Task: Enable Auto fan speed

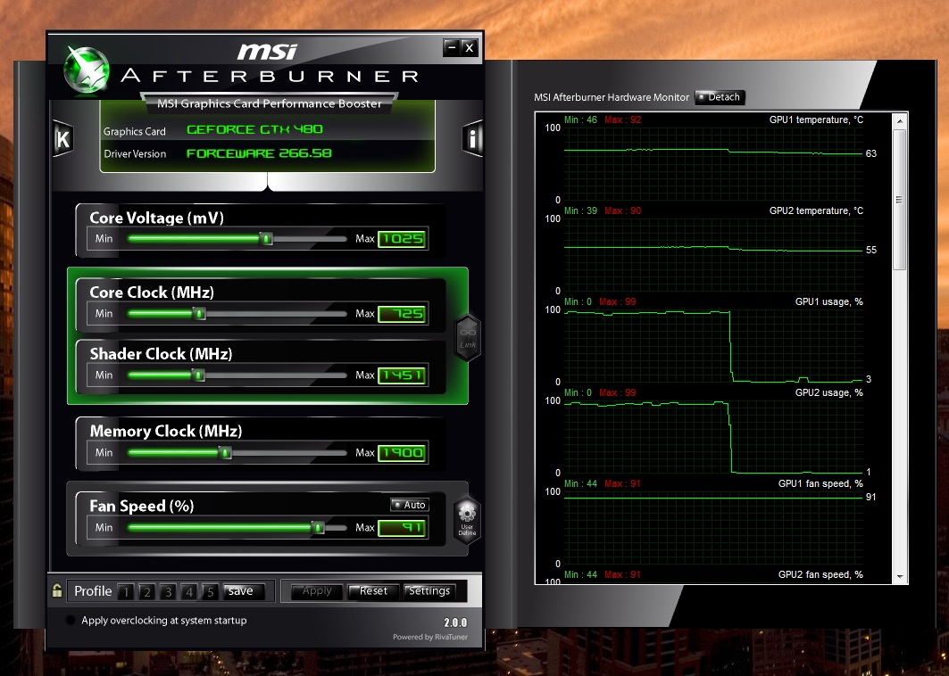Action: point(410,505)
